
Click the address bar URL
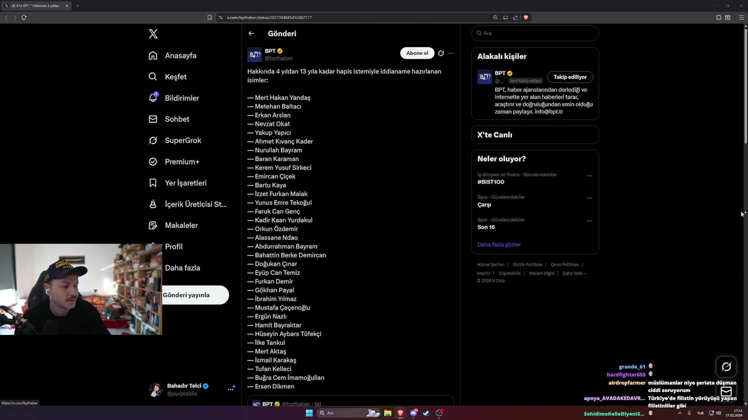click(269, 17)
